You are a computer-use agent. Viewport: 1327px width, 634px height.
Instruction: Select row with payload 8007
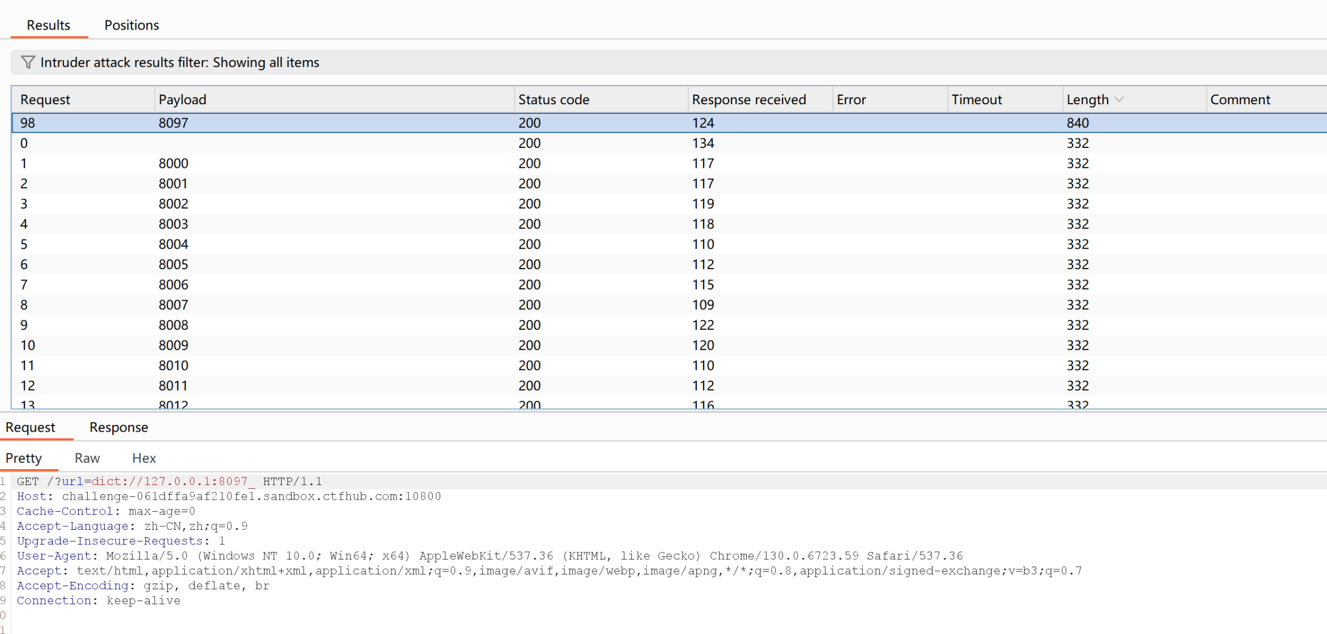point(669,305)
